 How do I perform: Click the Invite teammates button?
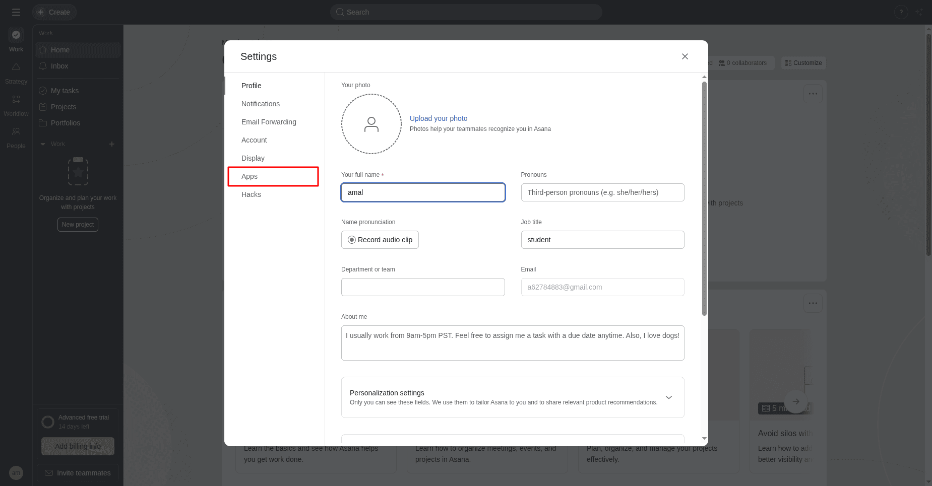pos(78,473)
